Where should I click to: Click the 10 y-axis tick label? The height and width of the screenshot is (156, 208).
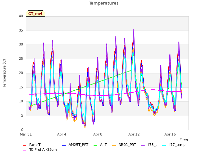click(x=21, y=101)
